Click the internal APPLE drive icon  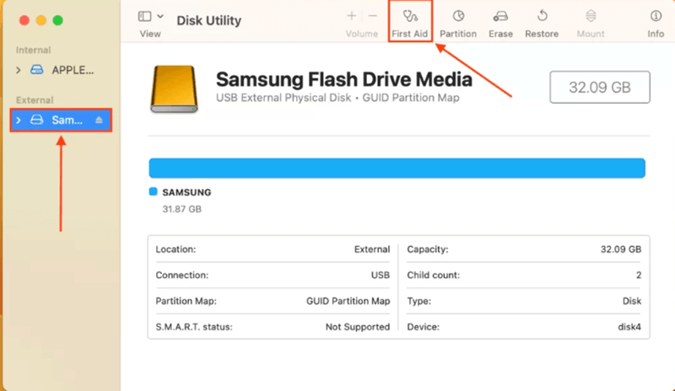37,70
